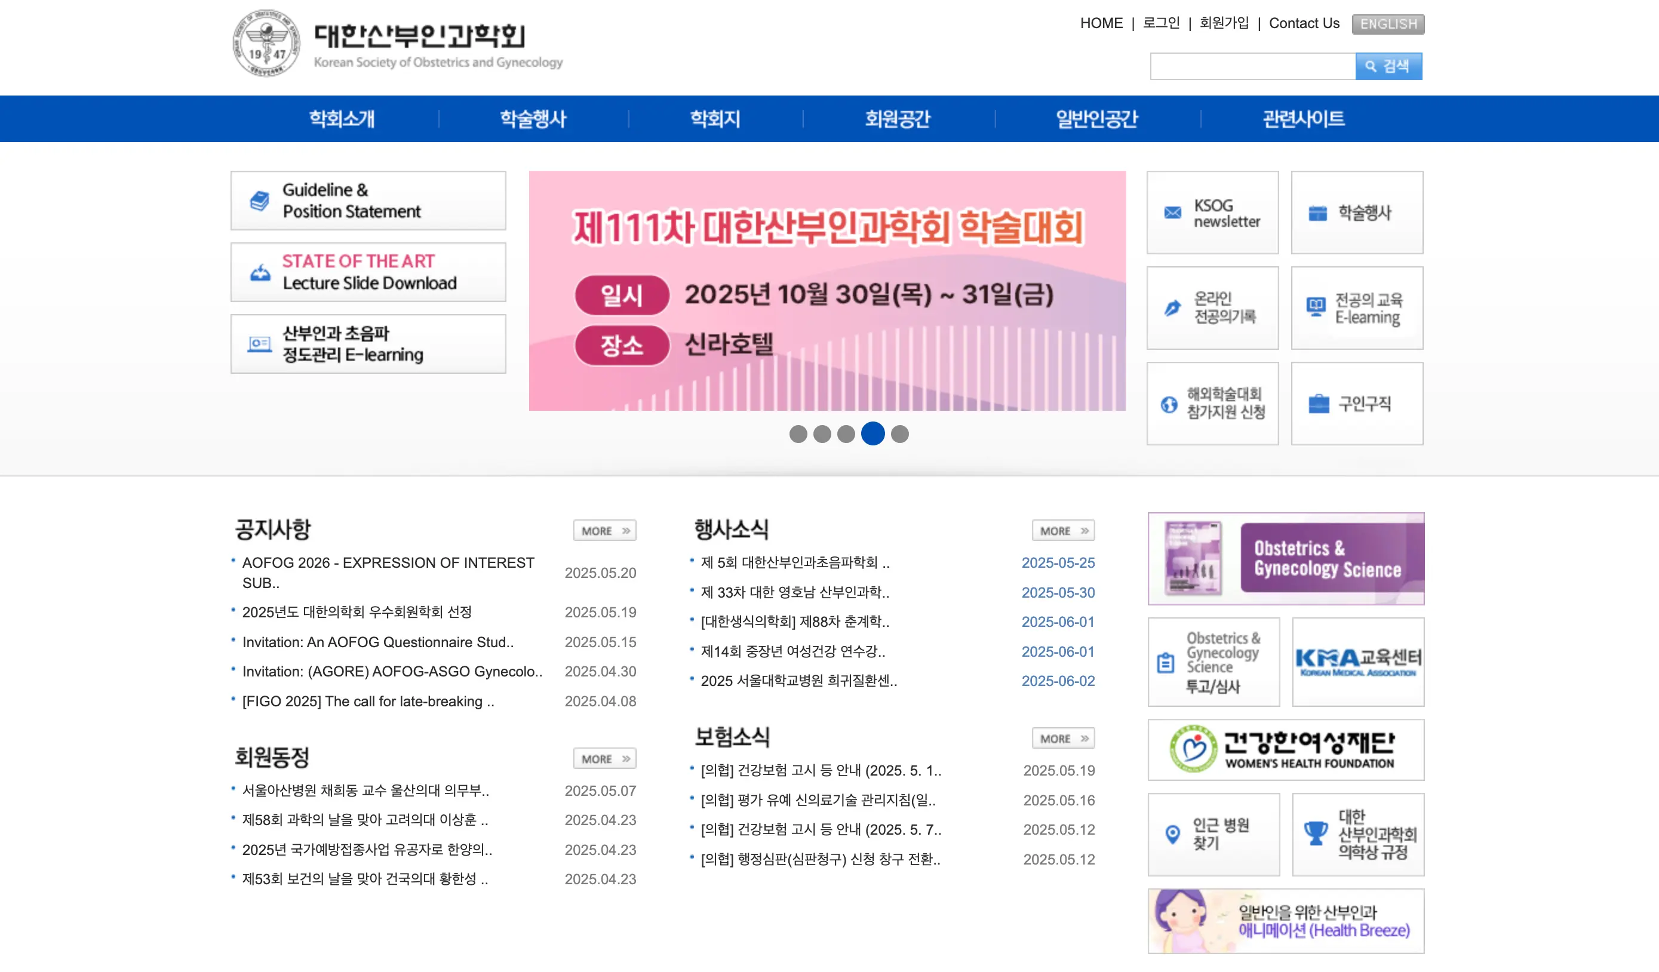The image size is (1659, 972).
Task: Open the 구인구직 briefcase icon
Action: click(1319, 404)
